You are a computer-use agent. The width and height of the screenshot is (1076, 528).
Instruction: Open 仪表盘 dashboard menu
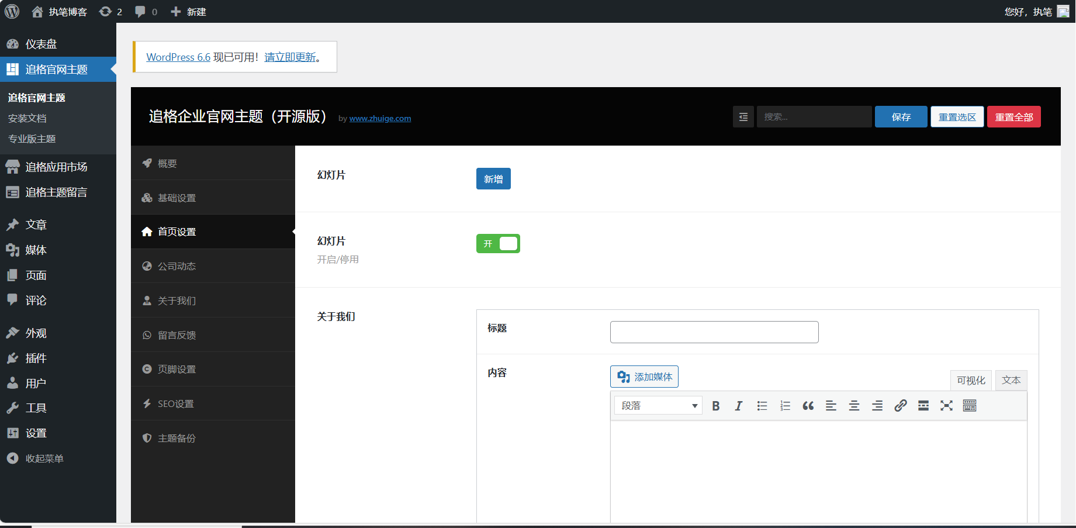58,44
